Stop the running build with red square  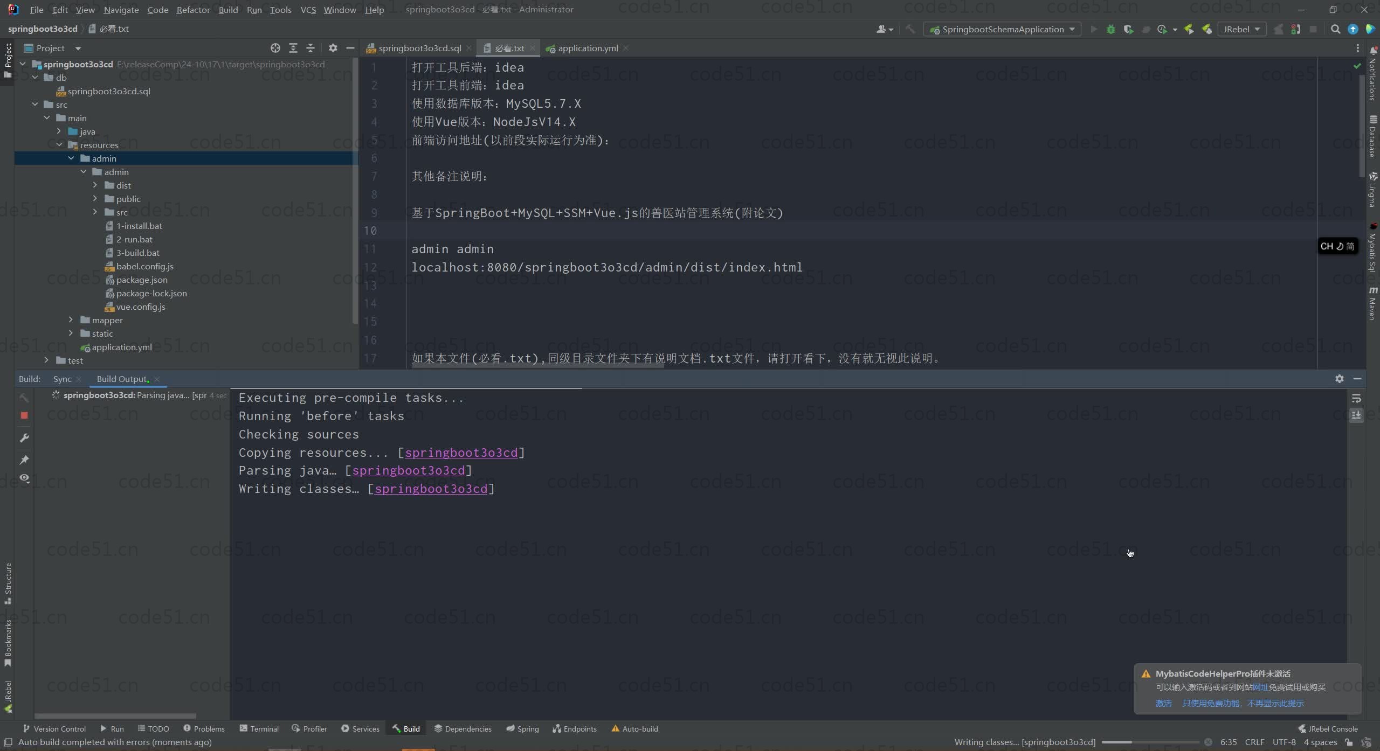(24, 415)
